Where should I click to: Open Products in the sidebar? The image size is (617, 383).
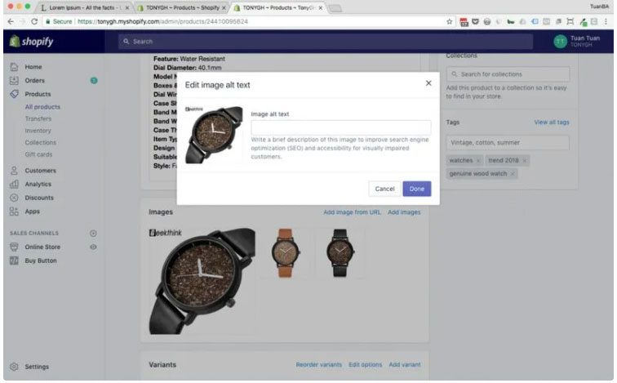(38, 94)
